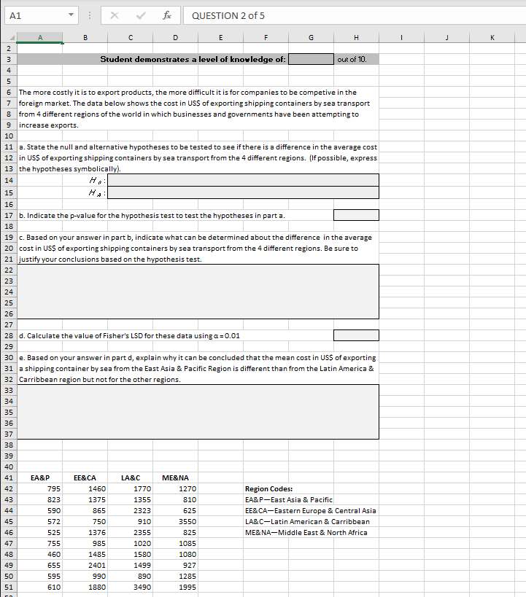Click the 'ME&NA' column heading cell
The image size is (526, 597).
[x=175, y=478]
